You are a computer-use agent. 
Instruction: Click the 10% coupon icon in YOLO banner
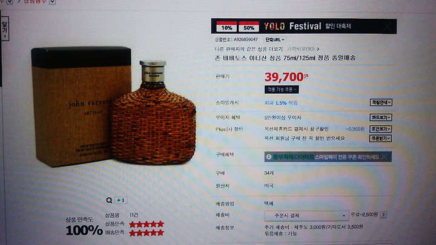(x=226, y=27)
